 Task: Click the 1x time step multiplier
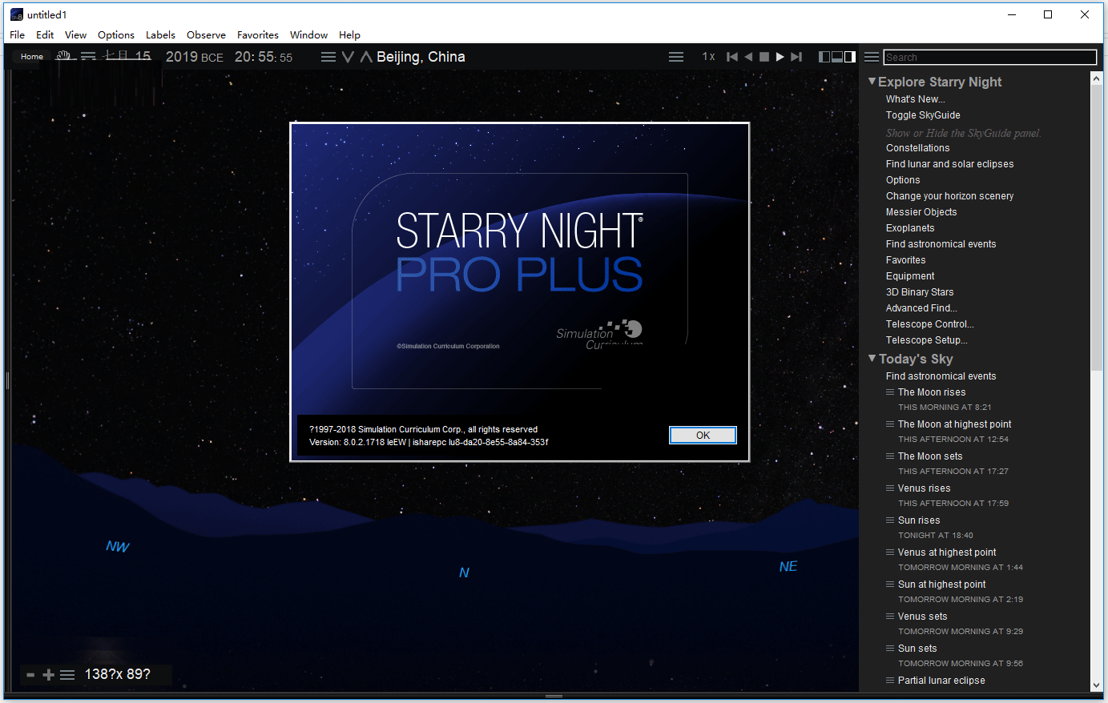tap(709, 57)
